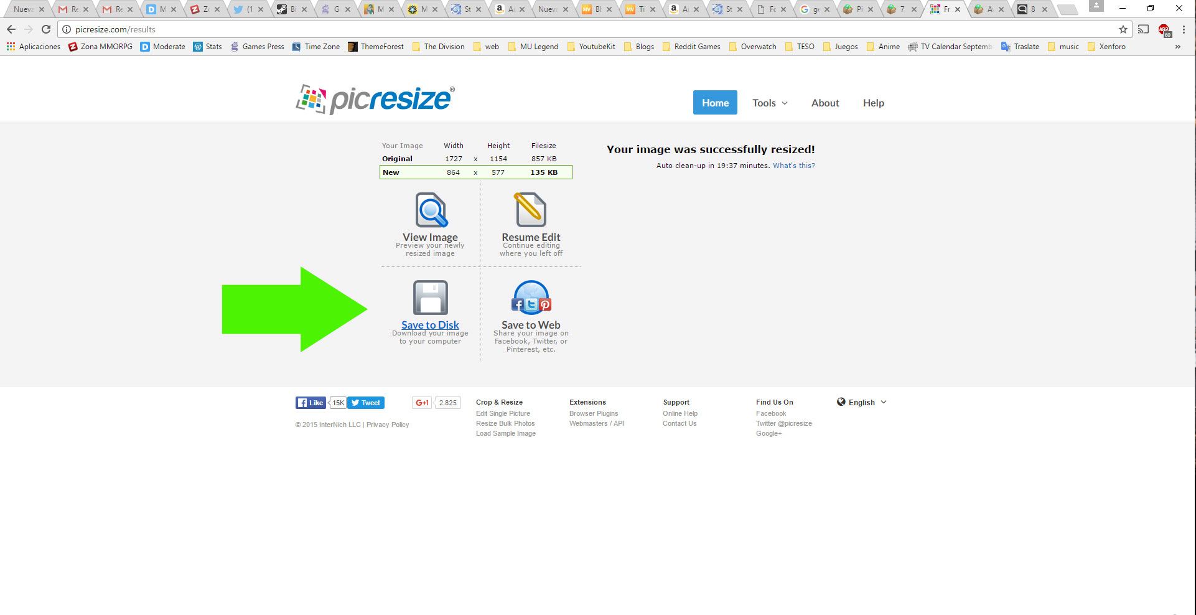Open the TV Calendar bookmark
Image resolution: width=1196 pixels, height=615 pixels.
click(x=950, y=47)
